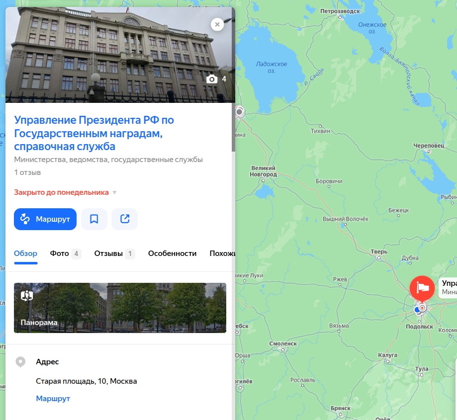Open the photo gallery camera icon
This screenshot has height=420, width=457.
(212, 79)
